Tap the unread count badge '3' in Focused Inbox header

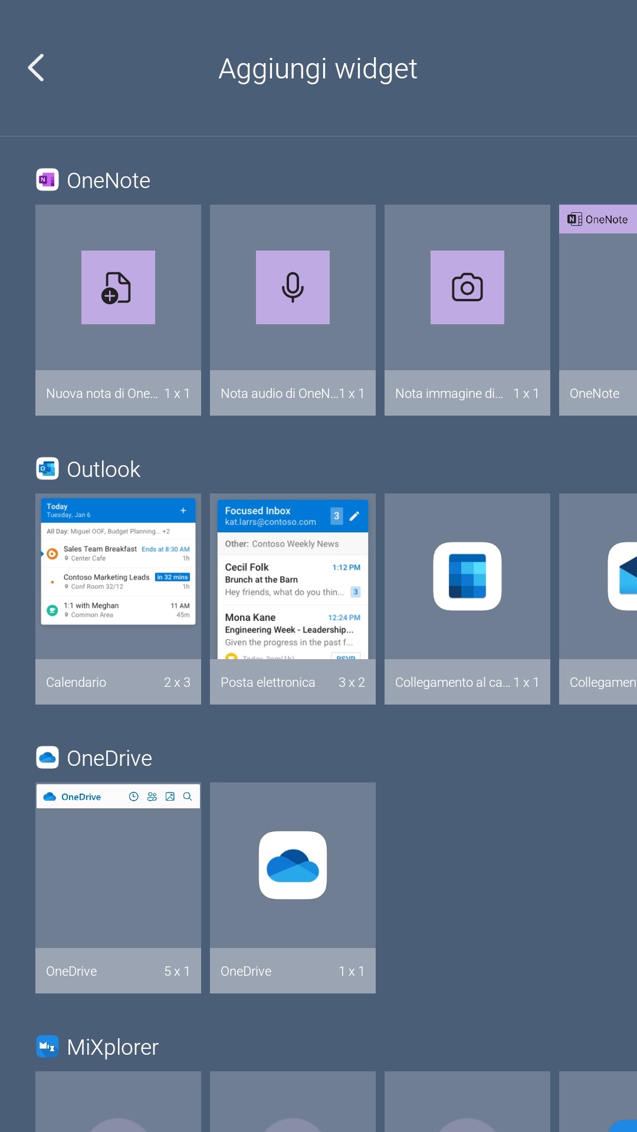[336, 516]
